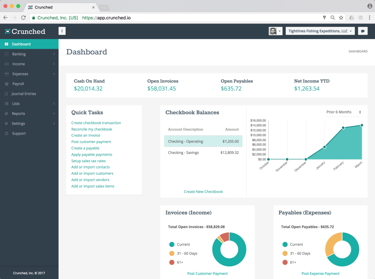
Task: Select the Banking icon in the sidebar
Action: click(7, 54)
